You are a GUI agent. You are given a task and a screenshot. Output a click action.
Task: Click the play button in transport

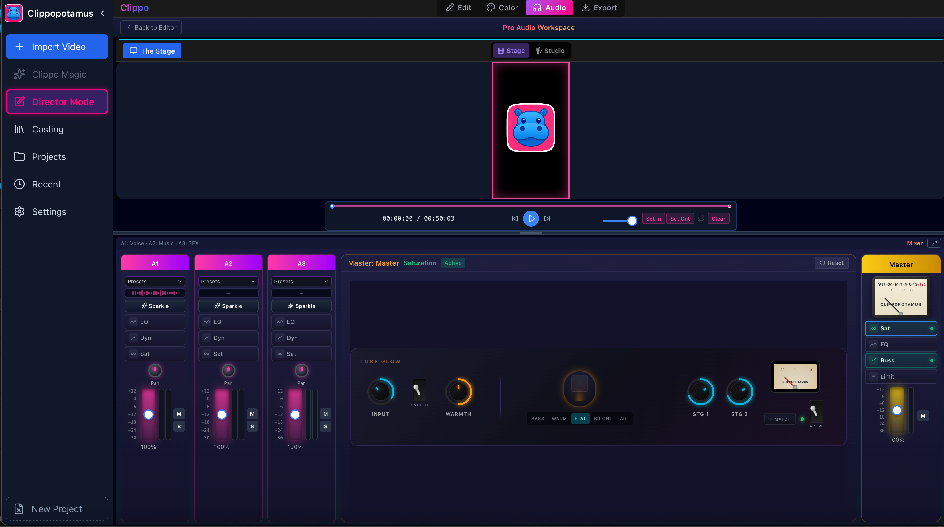531,219
